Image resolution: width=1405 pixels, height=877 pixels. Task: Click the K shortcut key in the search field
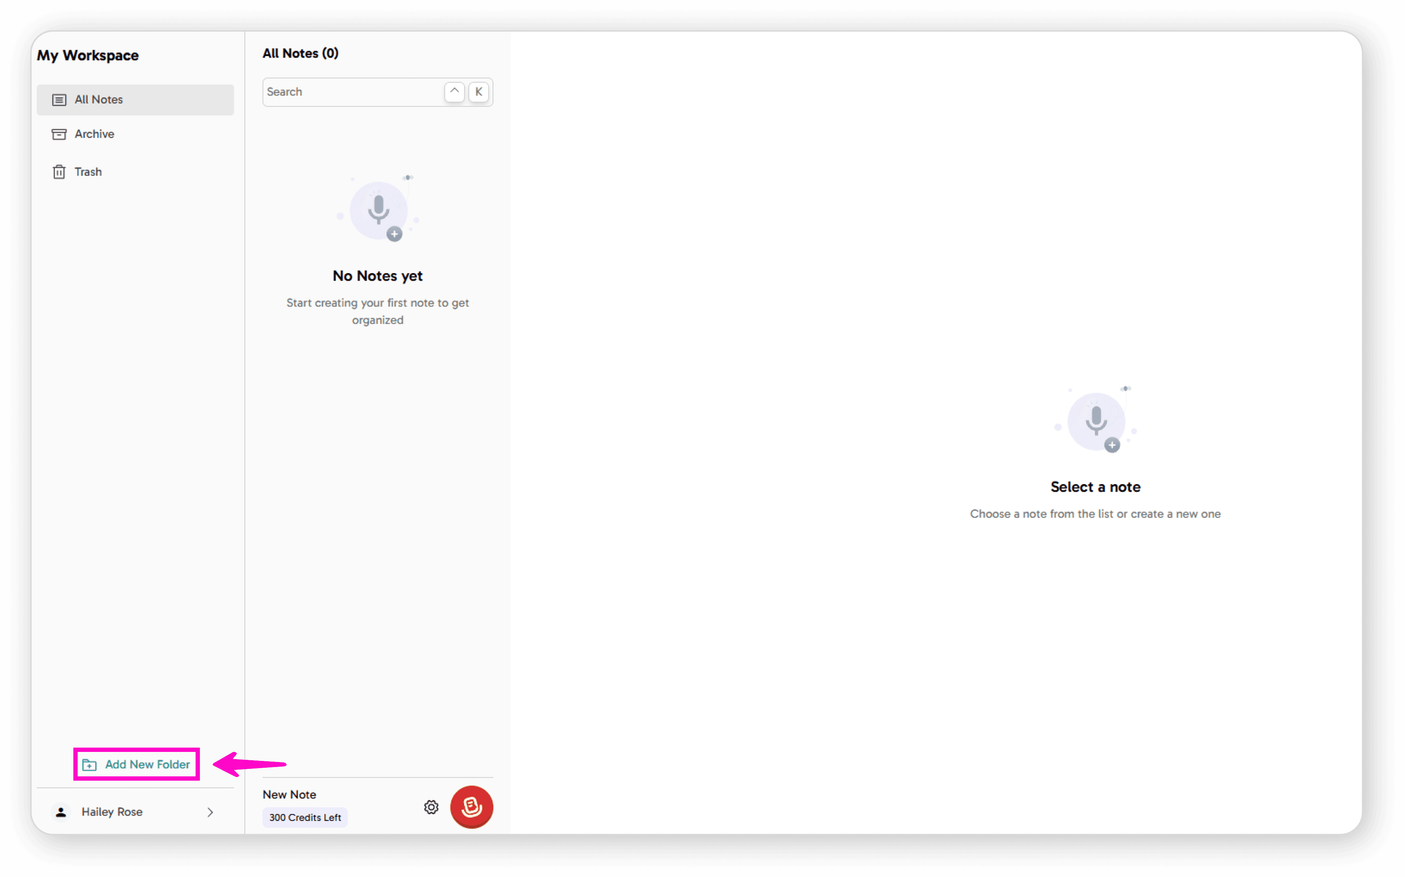click(479, 92)
